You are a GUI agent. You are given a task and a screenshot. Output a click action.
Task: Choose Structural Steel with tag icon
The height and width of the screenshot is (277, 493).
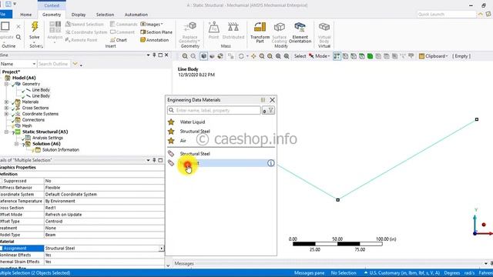pos(195,154)
